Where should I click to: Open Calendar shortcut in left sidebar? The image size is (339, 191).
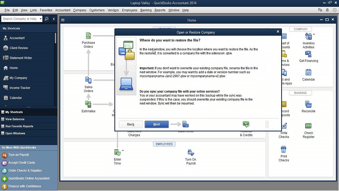coord(16,98)
